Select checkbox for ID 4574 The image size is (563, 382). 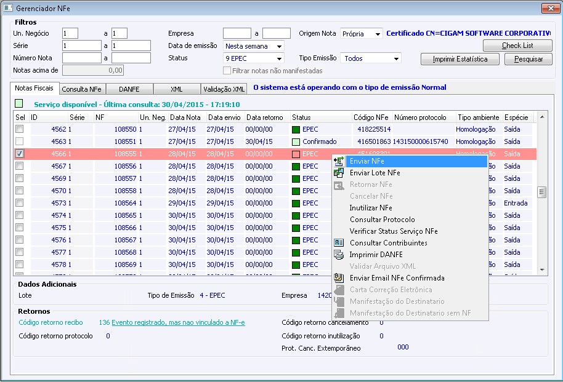[x=19, y=215]
